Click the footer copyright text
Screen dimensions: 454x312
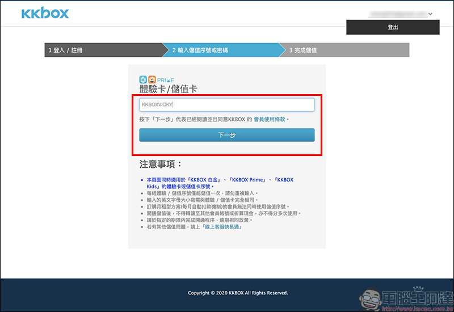point(238,293)
